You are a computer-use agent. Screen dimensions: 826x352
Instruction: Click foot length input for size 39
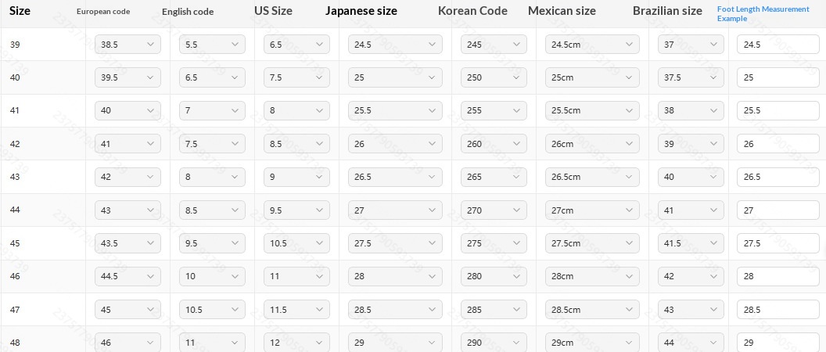point(778,45)
